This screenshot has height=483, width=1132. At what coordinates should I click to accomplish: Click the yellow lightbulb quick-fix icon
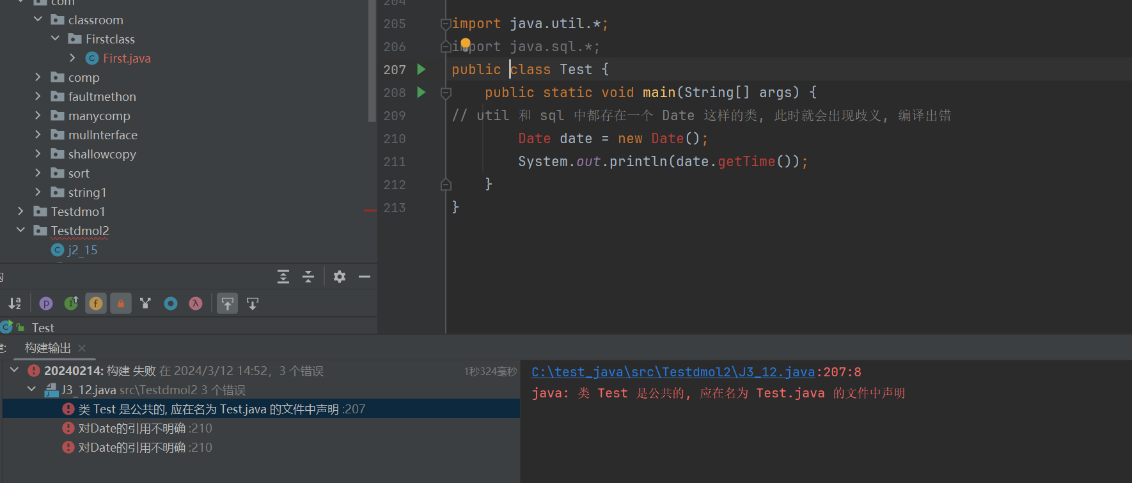coord(466,44)
